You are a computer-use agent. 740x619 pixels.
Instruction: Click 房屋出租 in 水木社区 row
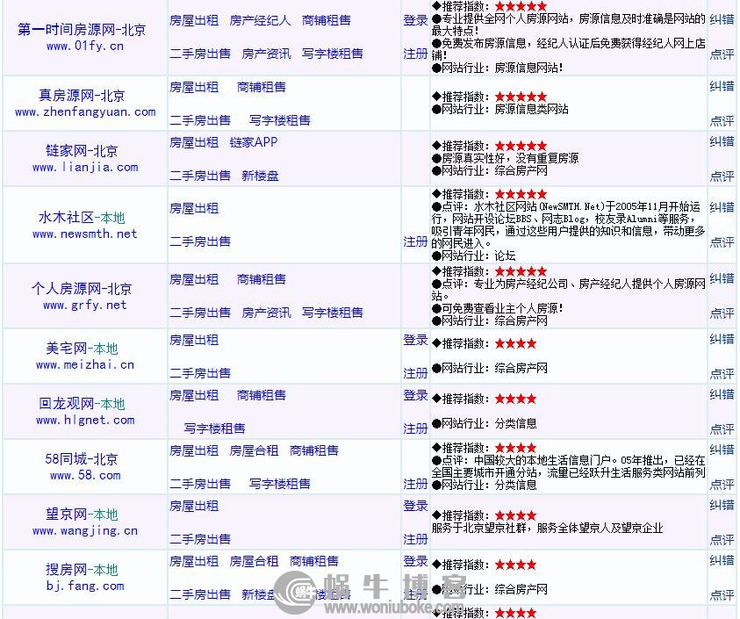click(194, 209)
